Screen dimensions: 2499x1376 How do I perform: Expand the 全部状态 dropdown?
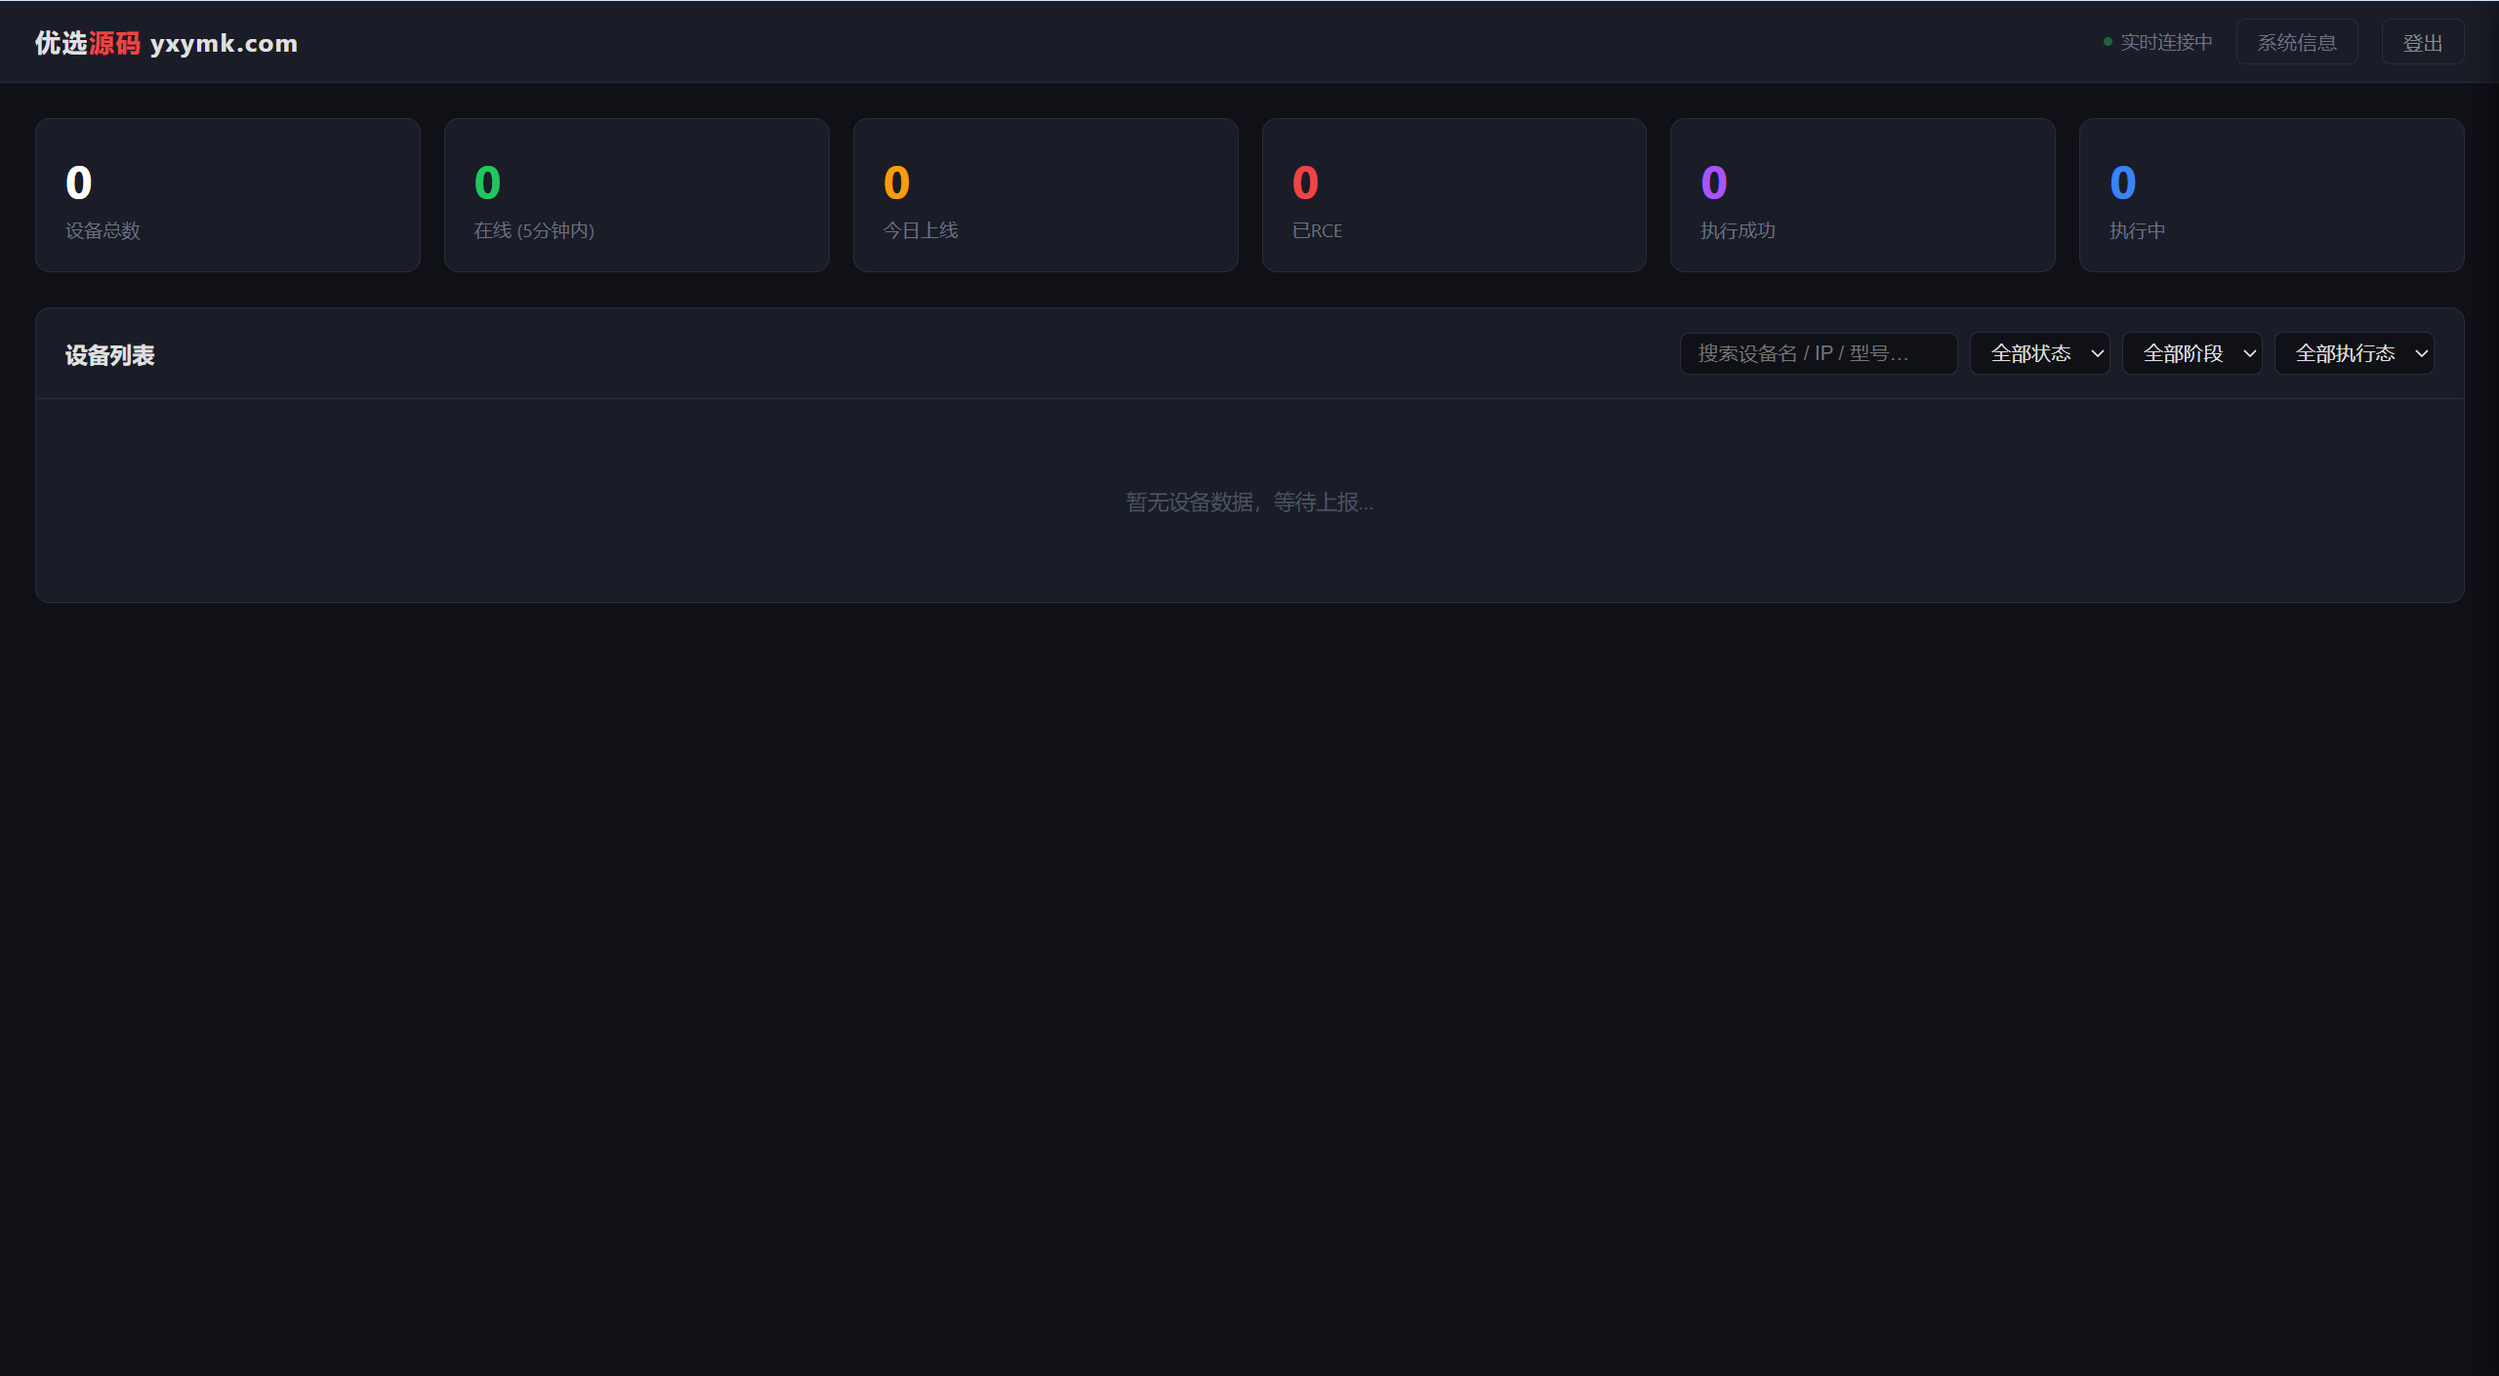point(2039,353)
